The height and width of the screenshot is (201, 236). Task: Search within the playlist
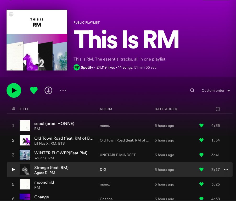click(x=192, y=90)
